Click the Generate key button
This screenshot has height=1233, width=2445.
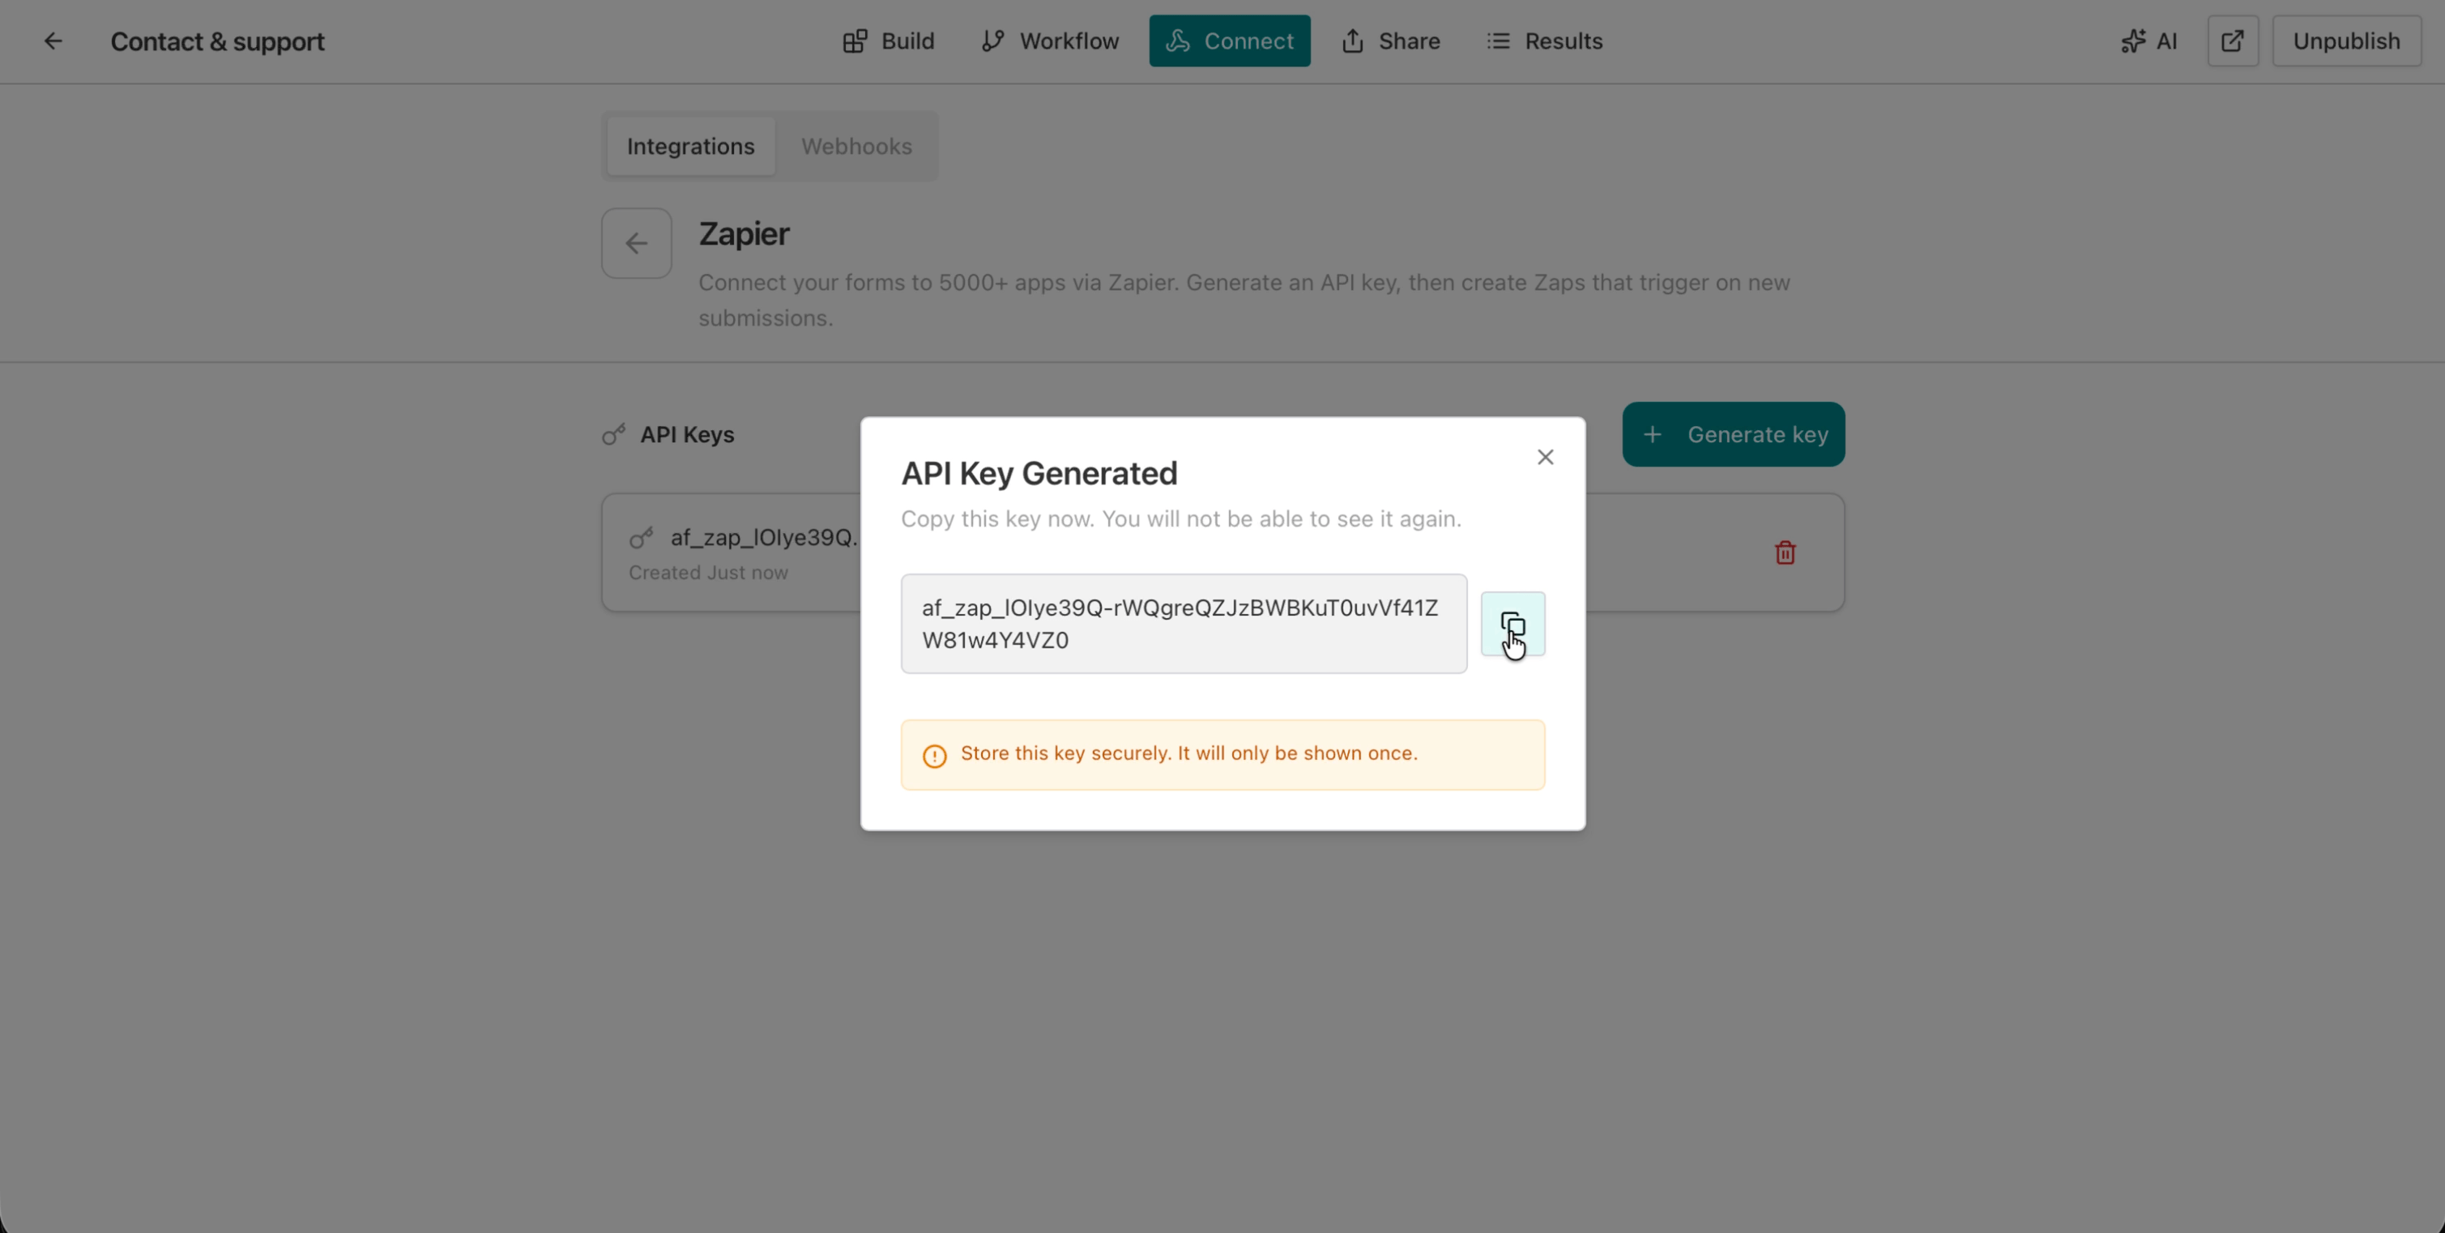(1732, 433)
